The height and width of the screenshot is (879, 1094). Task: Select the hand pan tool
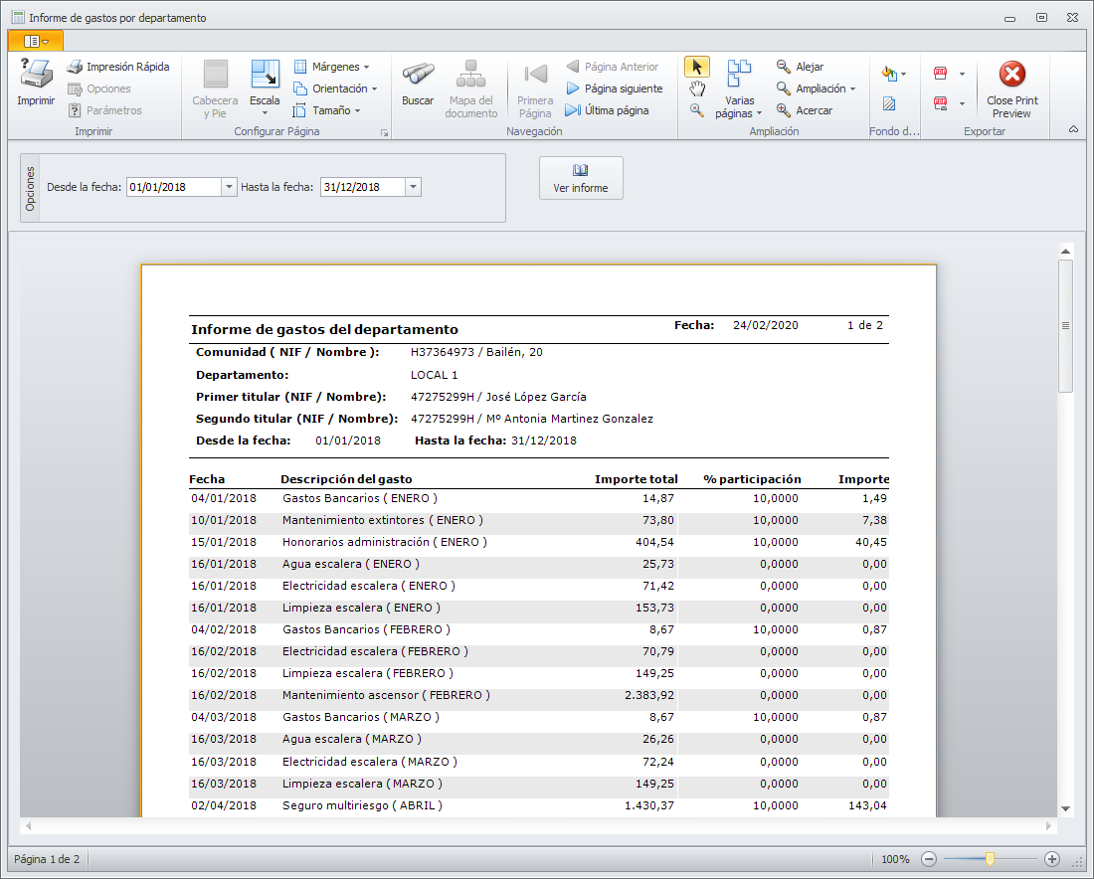[x=696, y=88]
